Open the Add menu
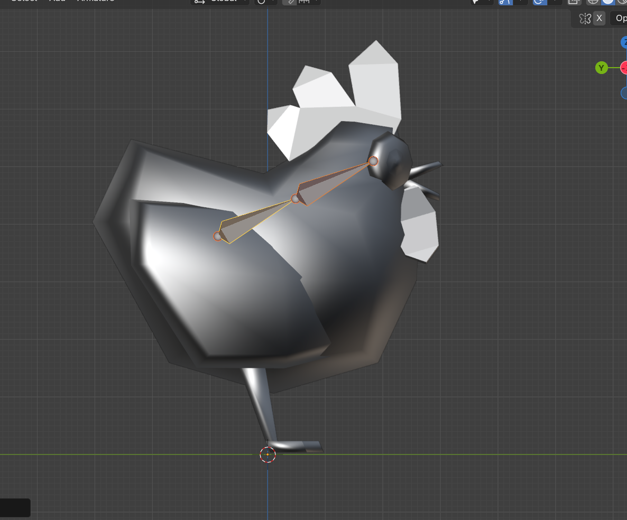627x520 pixels. [57, 1]
